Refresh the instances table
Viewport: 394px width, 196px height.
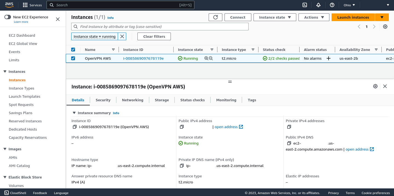[215, 17]
